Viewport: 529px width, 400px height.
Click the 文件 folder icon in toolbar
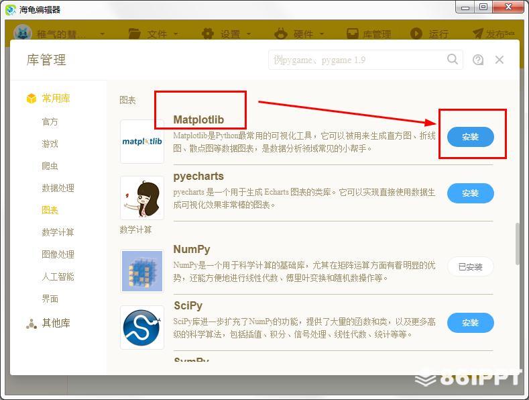click(x=134, y=34)
